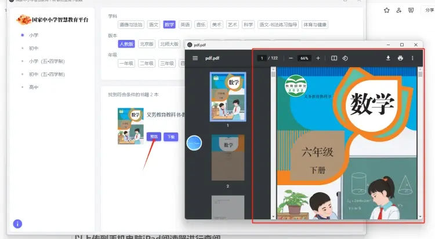Zoom in with the plus icon

point(318,58)
